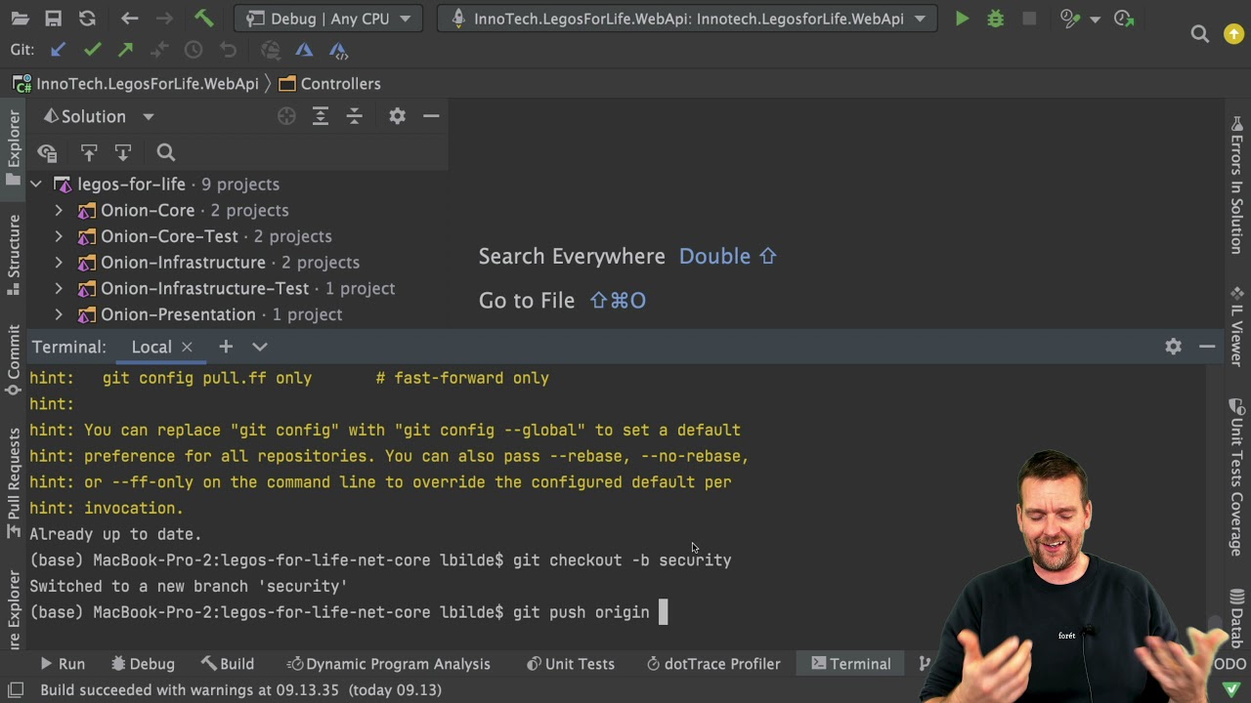Toggle show all files eye icon
Screen dimensions: 1251x703
47,152
